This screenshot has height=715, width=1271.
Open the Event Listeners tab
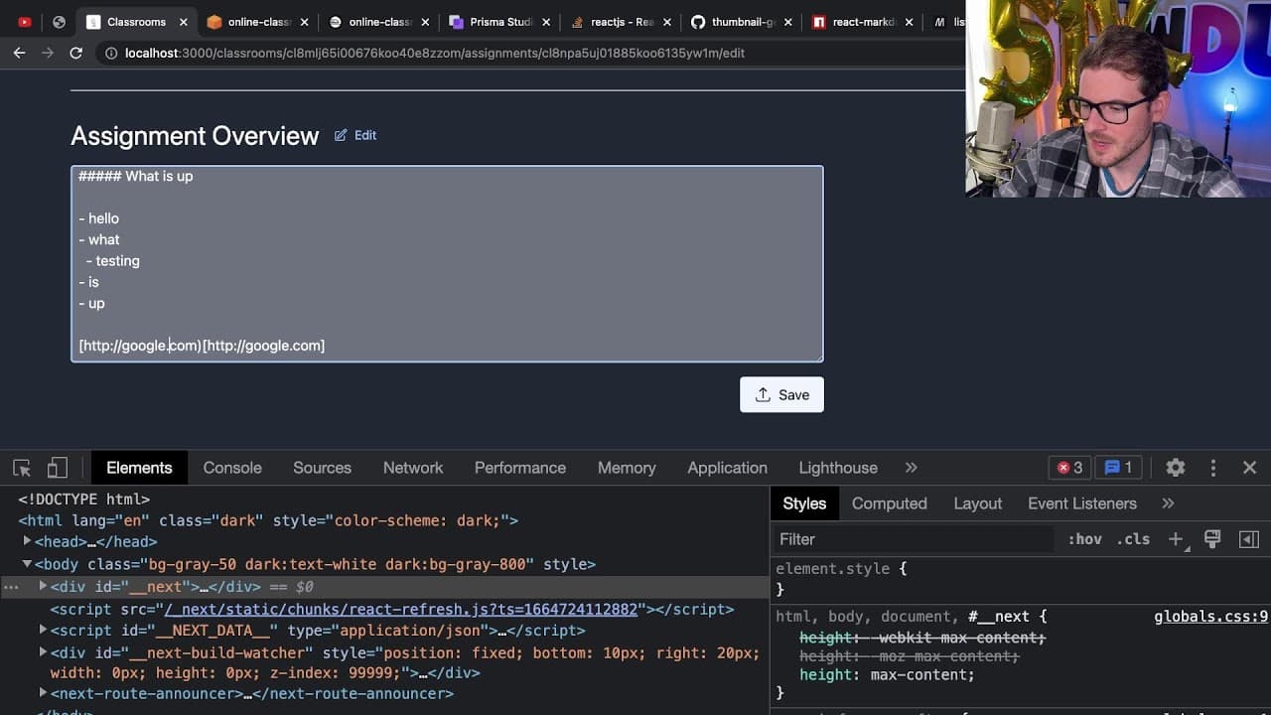1082,503
